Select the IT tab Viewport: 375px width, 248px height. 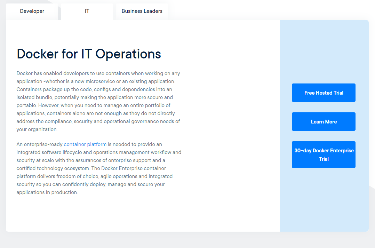pos(87,11)
